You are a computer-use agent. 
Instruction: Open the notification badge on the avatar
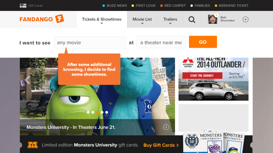tap(216, 15)
